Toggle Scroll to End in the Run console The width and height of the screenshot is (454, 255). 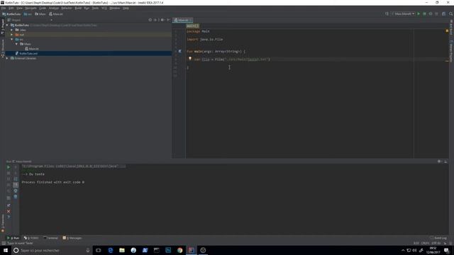16,185
